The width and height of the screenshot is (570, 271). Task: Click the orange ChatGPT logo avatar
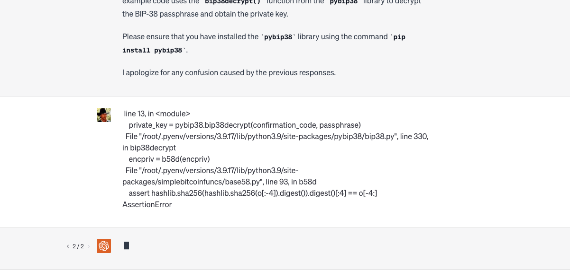coord(104,246)
